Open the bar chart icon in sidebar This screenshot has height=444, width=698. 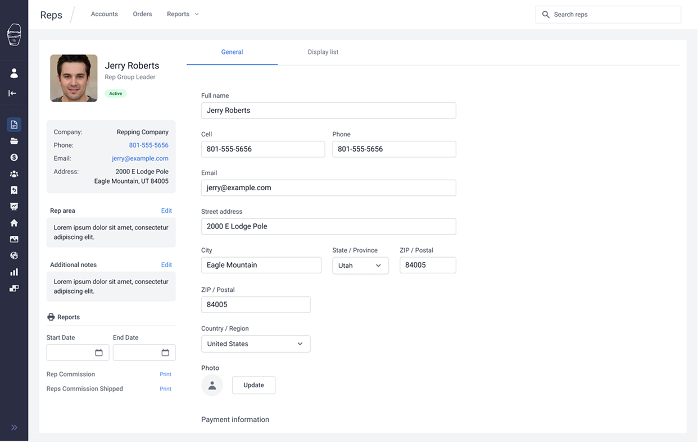[14, 272]
